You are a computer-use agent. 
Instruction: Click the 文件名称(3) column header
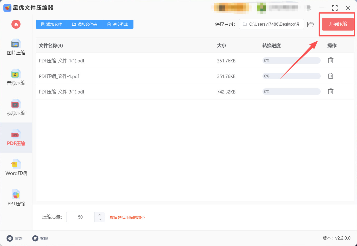pos(51,46)
